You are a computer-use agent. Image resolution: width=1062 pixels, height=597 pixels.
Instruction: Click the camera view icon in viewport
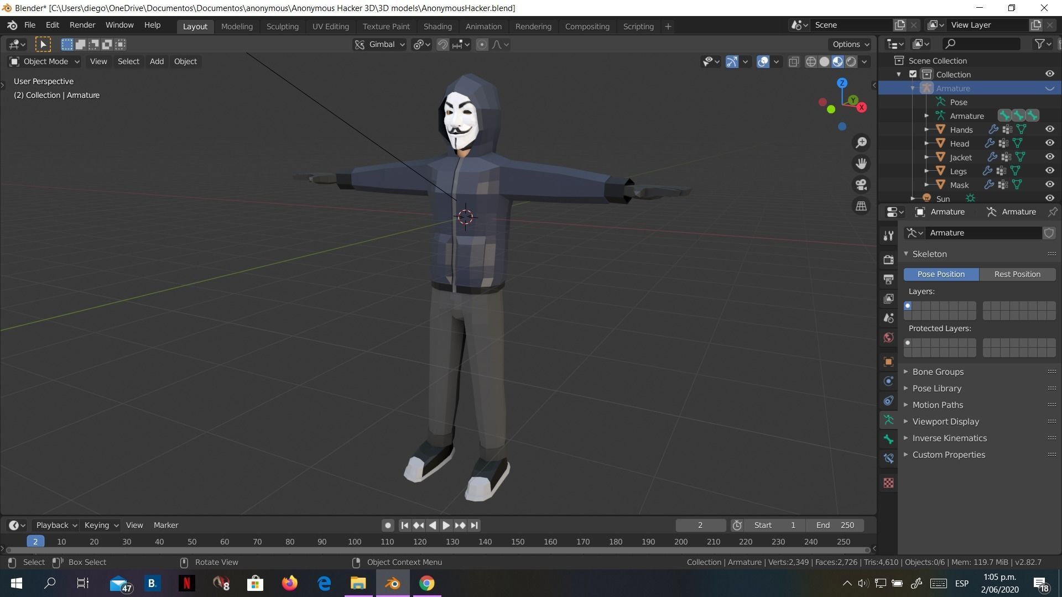point(861,185)
